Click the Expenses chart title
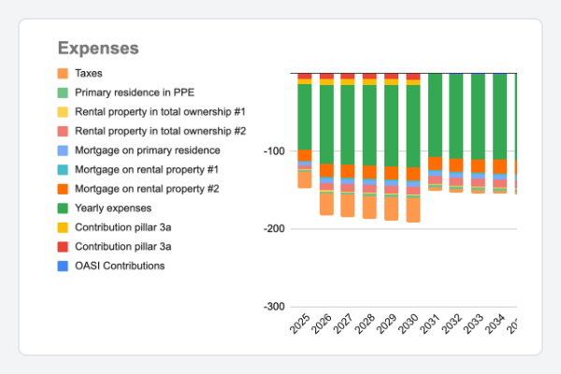561x374 pixels. point(98,48)
